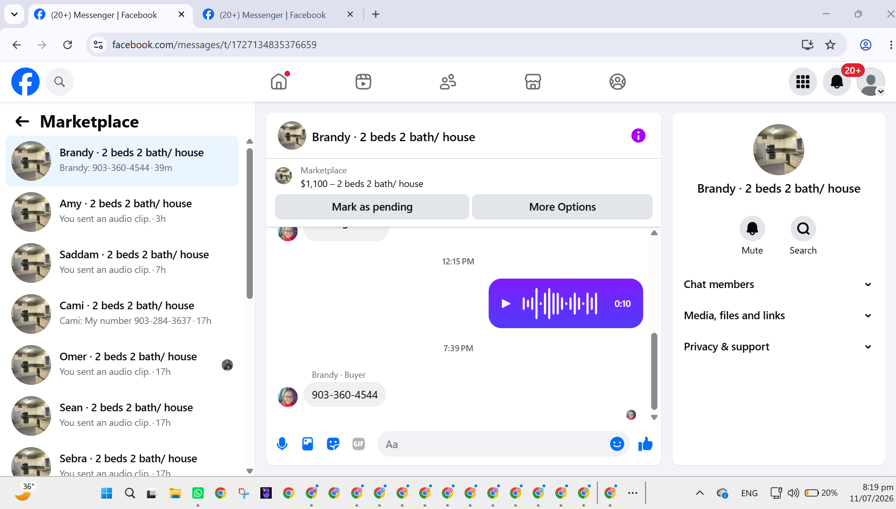The height and width of the screenshot is (509, 896).
Task: Click the listing photo in the right panel
Action: pos(778,150)
